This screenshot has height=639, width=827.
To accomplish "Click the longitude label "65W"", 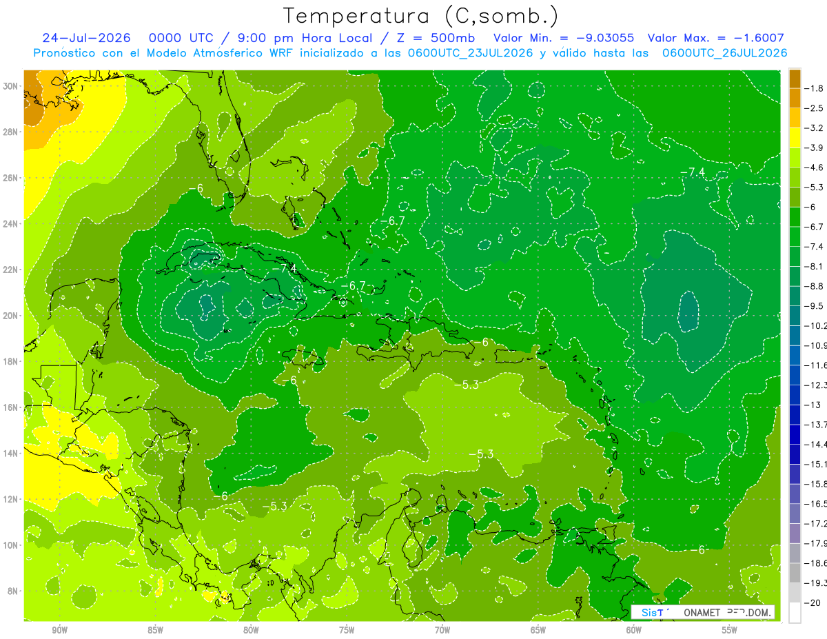I will click(538, 630).
